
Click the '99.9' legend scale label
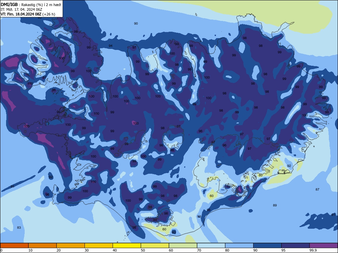313,250
